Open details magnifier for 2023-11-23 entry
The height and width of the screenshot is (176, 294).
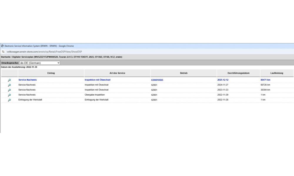[x=9, y=90]
